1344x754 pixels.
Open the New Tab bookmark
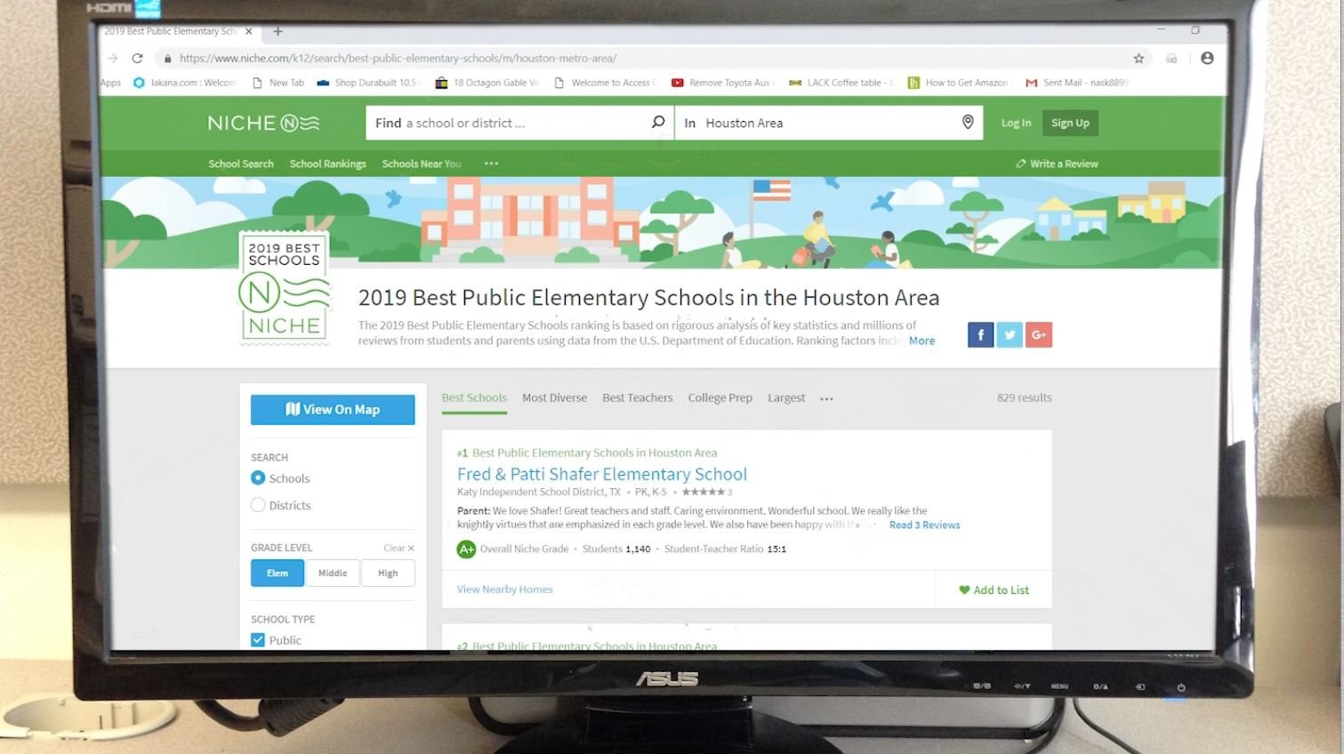278,83
